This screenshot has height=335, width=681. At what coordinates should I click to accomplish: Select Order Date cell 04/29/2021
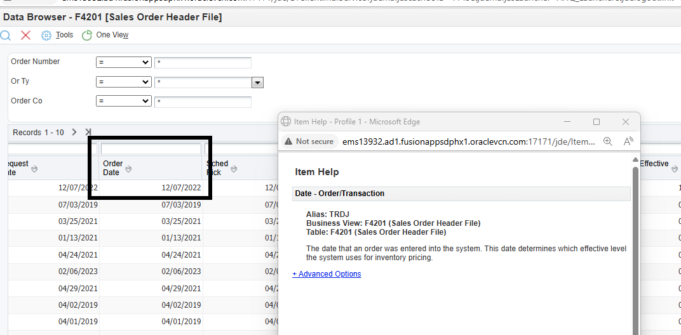click(x=151, y=289)
